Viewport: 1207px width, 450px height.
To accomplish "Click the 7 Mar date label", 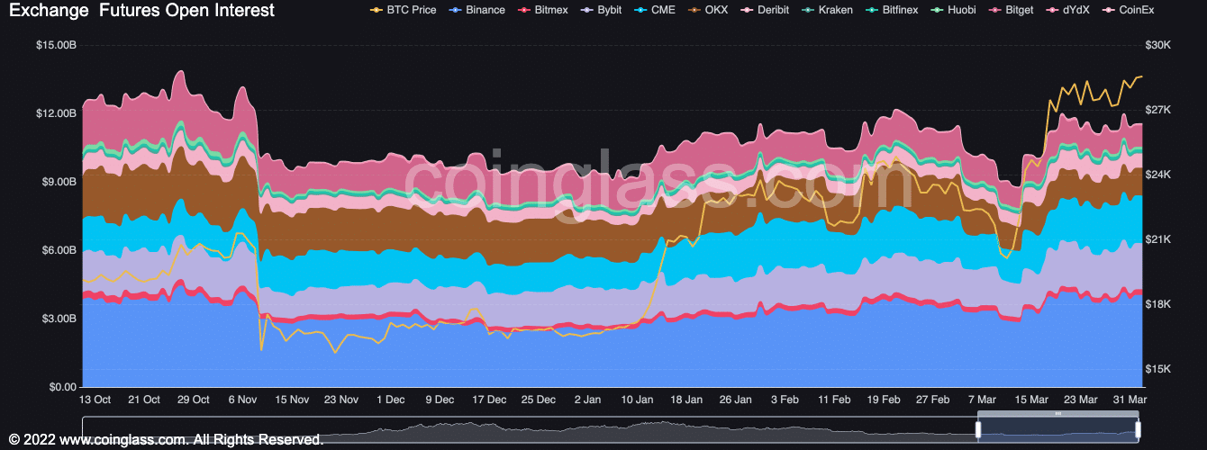I will coord(984,400).
